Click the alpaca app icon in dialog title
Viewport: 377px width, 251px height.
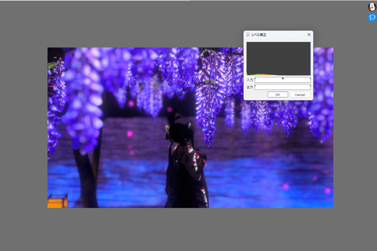tap(248, 35)
